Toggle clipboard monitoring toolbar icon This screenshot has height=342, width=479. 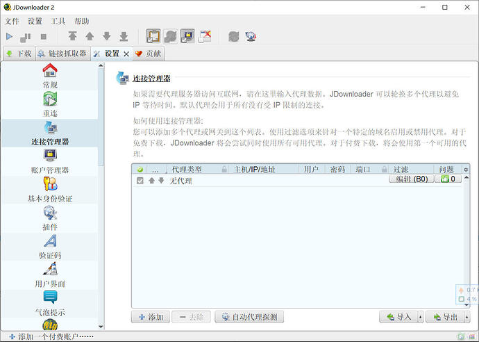(153, 36)
